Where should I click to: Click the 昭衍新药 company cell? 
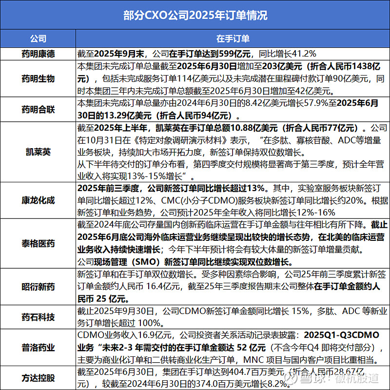(38, 287)
